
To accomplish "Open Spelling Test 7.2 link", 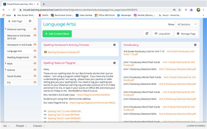I will pos(63,115).
